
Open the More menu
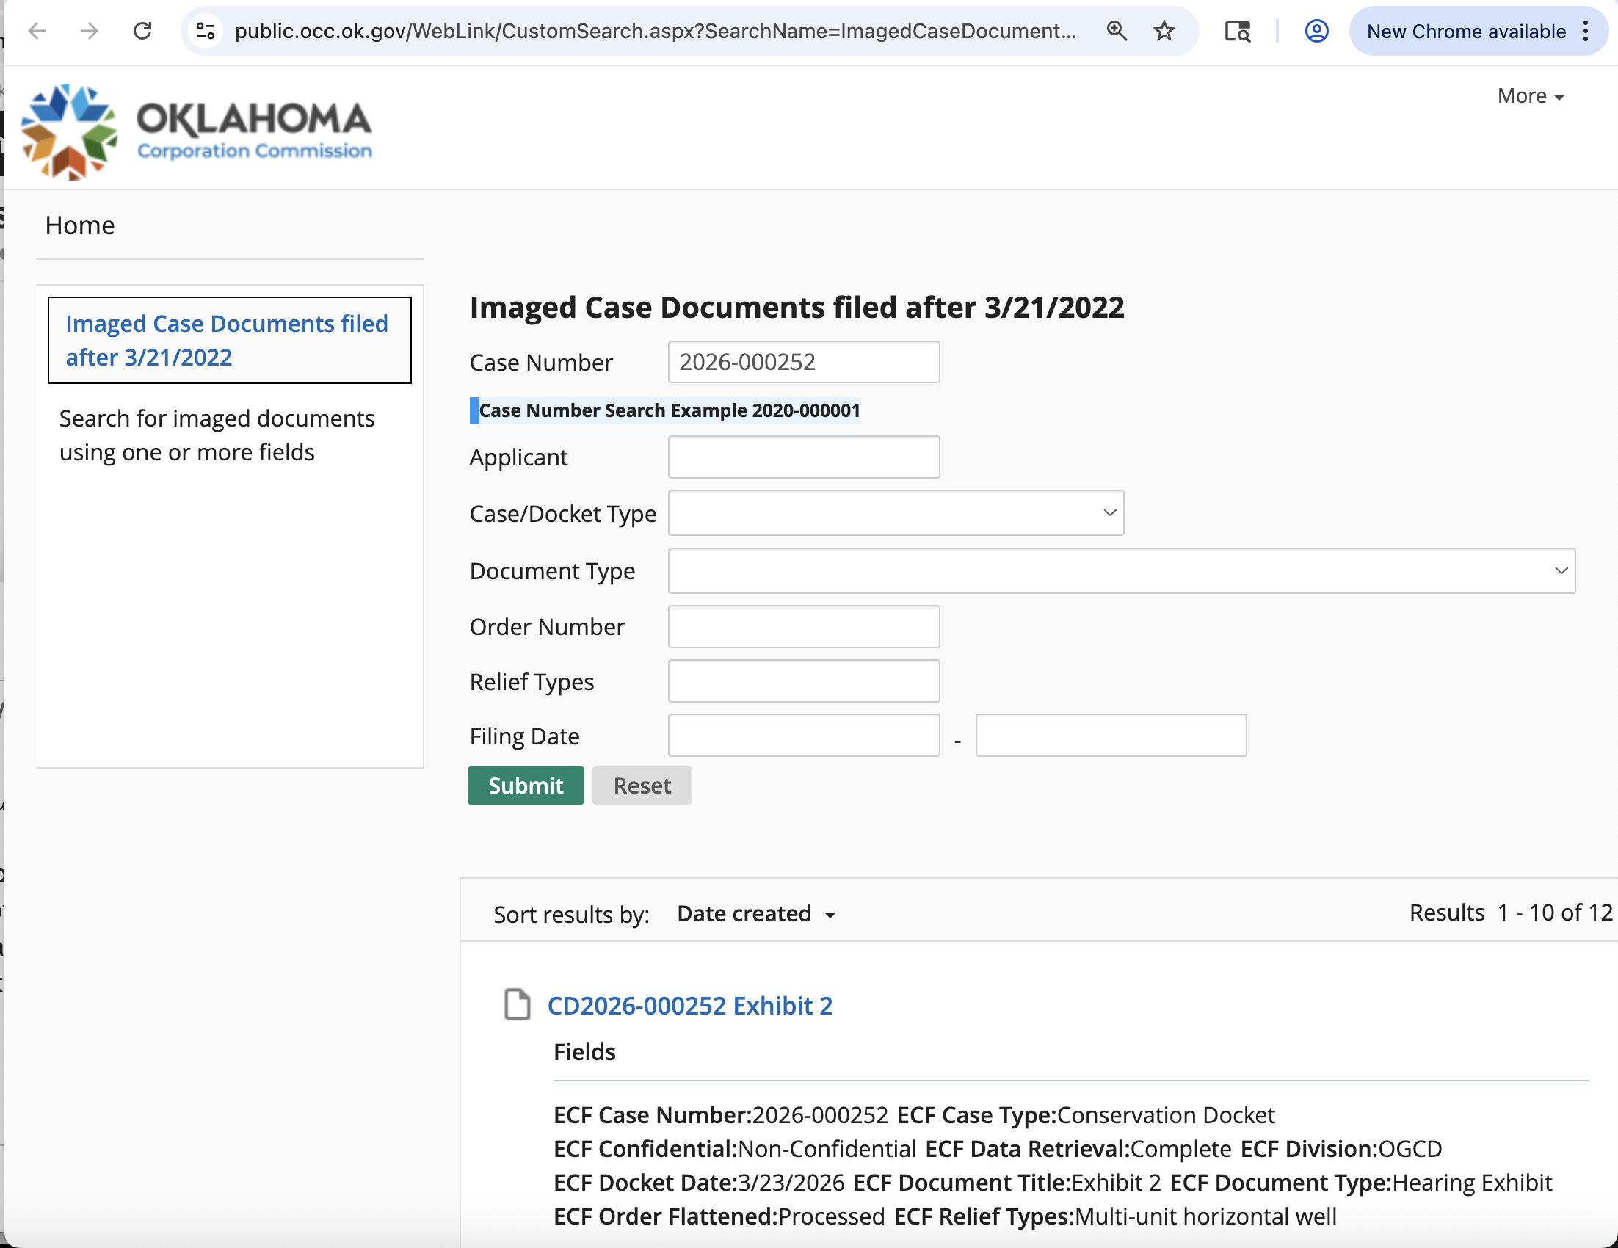tap(1530, 96)
